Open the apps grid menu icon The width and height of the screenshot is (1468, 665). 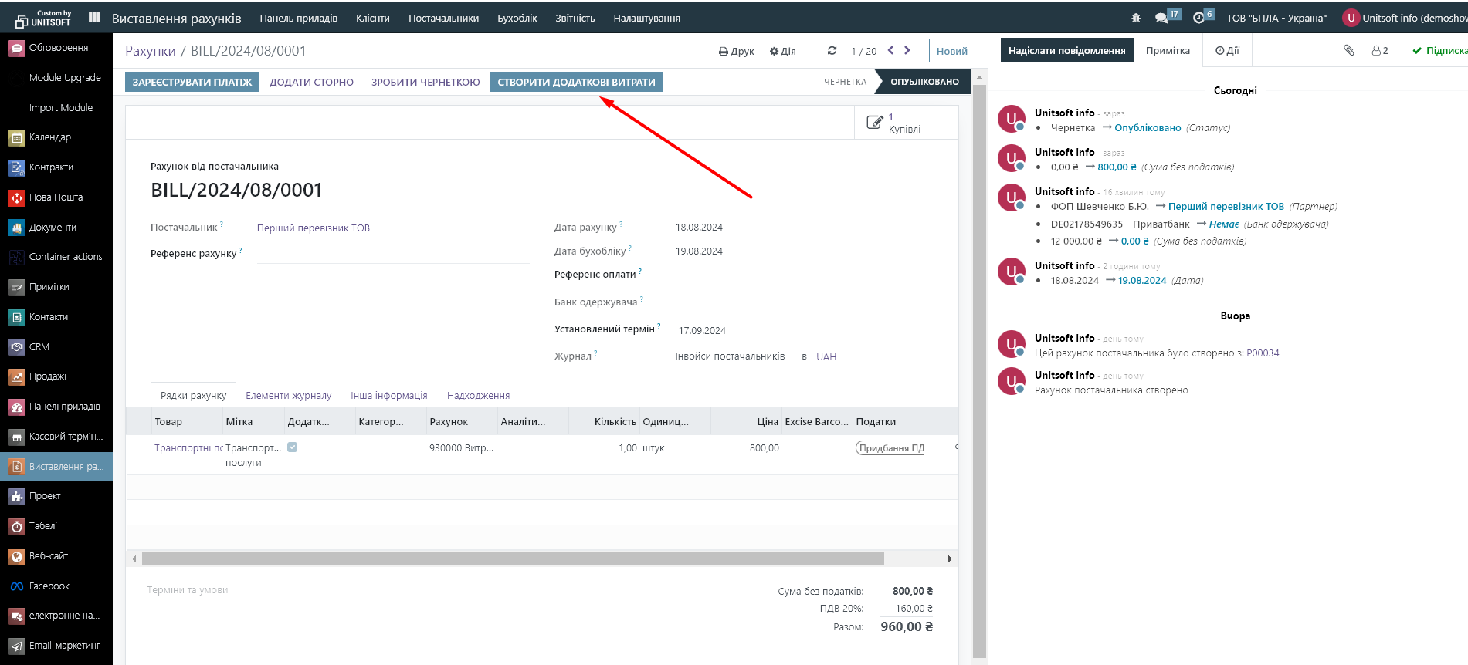[94, 17]
